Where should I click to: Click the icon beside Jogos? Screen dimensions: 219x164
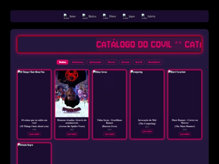[125, 16]
